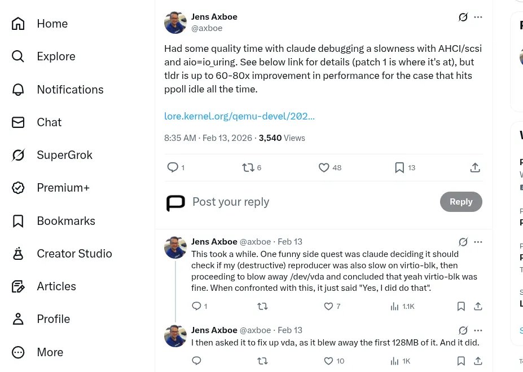Screen dimensions: 523x372
Task: Open SuperGrok from the sidebar
Action: pyautogui.click(x=64, y=155)
